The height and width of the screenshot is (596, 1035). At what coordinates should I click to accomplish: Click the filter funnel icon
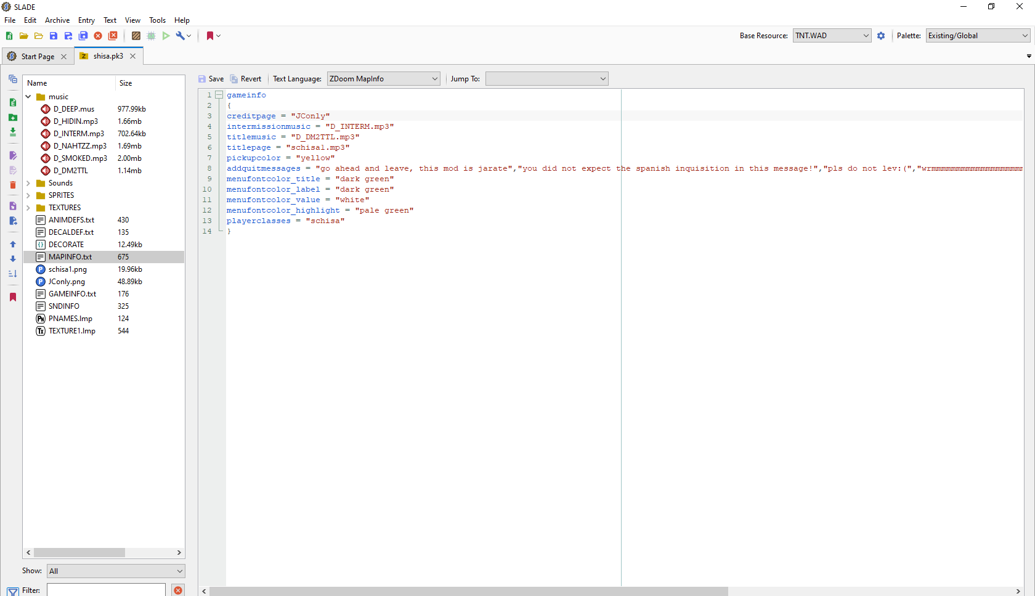(13, 591)
